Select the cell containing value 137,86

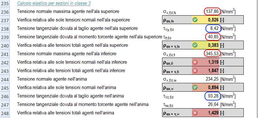[x=212, y=11]
